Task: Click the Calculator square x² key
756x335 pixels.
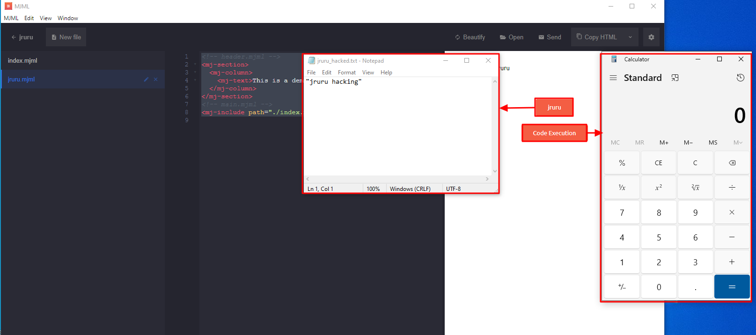Action: point(659,188)
